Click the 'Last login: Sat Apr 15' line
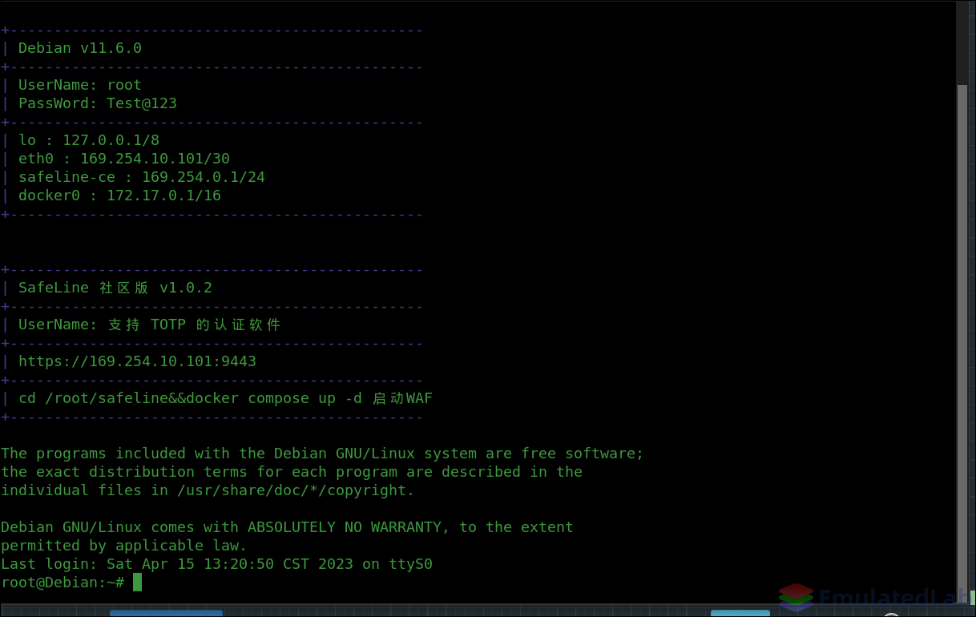The image size is (976, 617). click(216, 564)
